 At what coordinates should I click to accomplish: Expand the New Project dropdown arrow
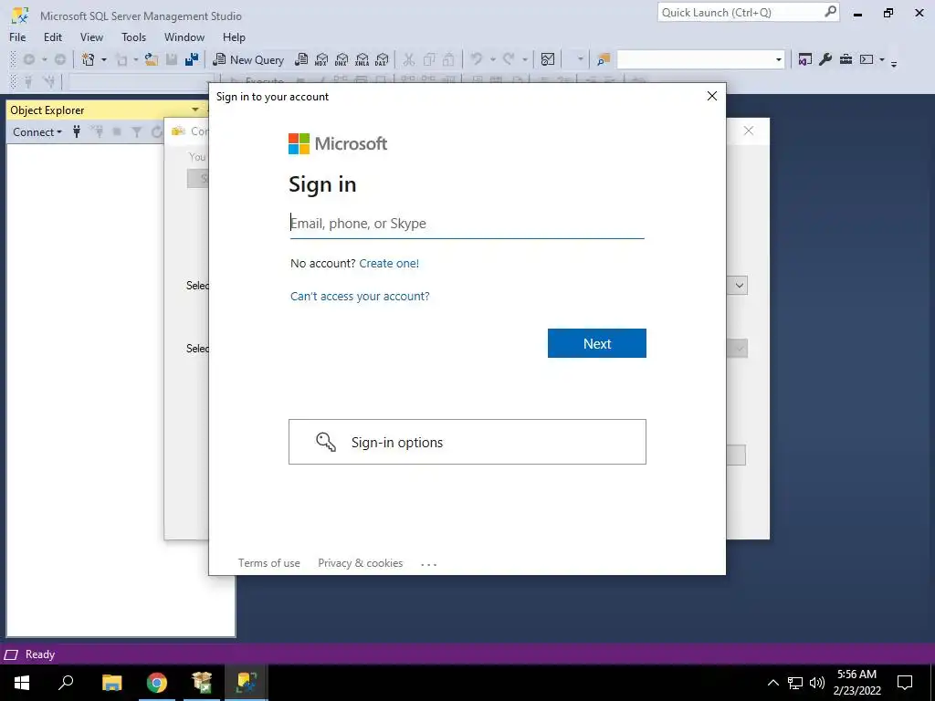(x=104, y=59)
